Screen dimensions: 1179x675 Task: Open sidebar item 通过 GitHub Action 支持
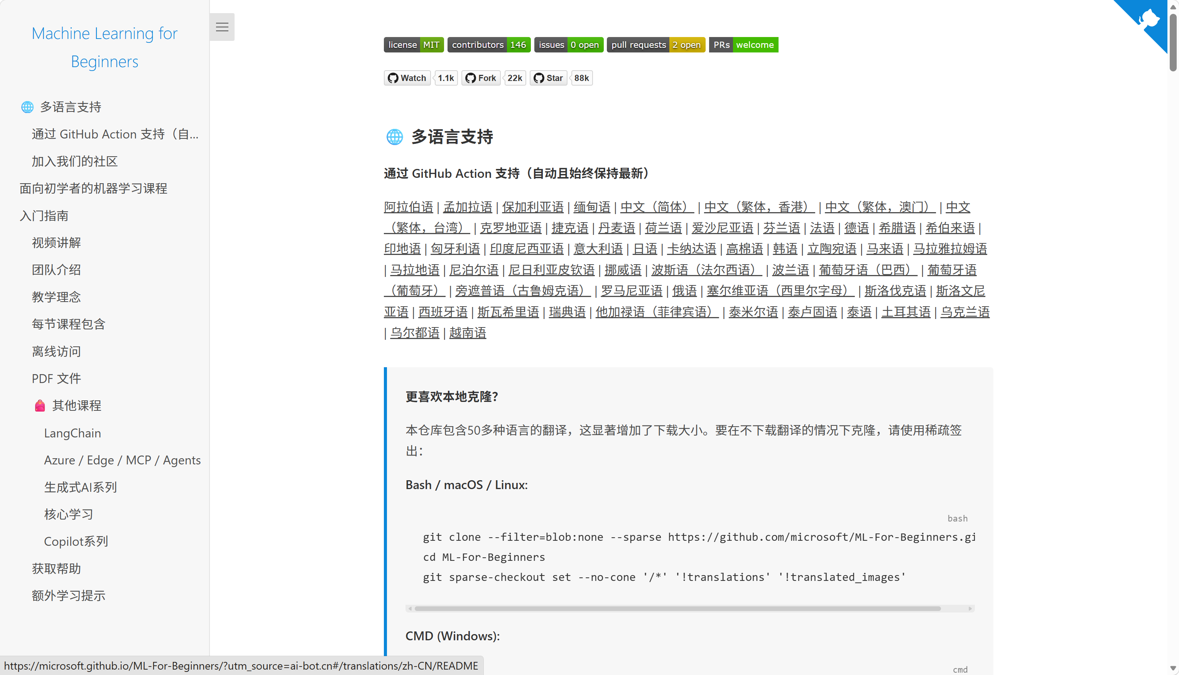(x=115, y=134)
